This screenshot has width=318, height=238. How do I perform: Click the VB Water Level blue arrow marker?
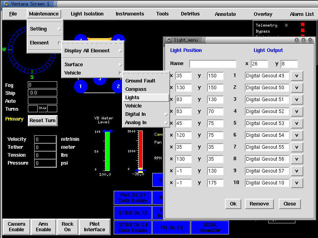coord(107,131)
